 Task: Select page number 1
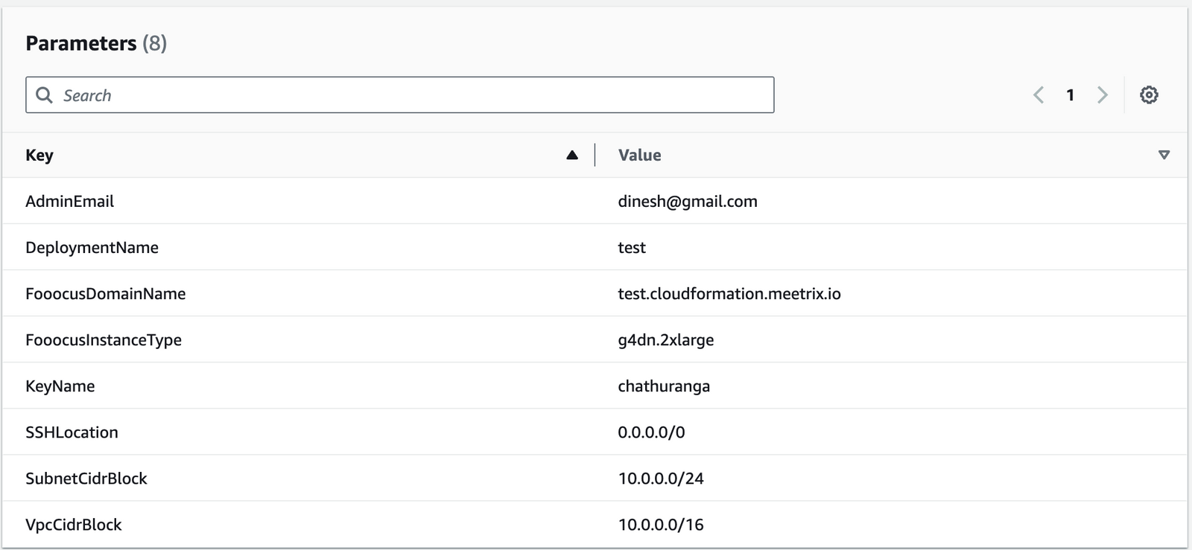1070,95
